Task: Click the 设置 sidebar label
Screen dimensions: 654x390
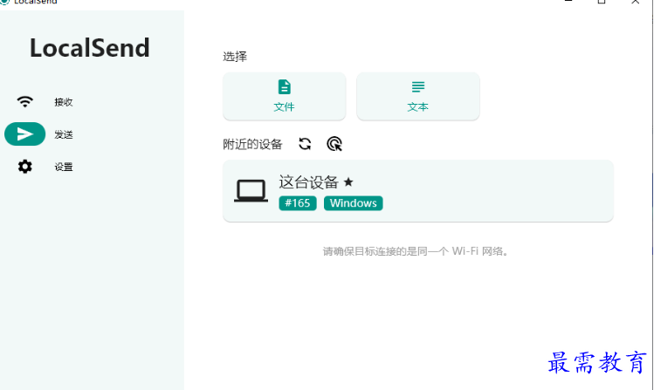Action: point(64,167)
